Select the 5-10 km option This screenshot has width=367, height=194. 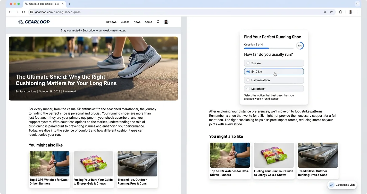pyautogui.click(x=274, y=72)
